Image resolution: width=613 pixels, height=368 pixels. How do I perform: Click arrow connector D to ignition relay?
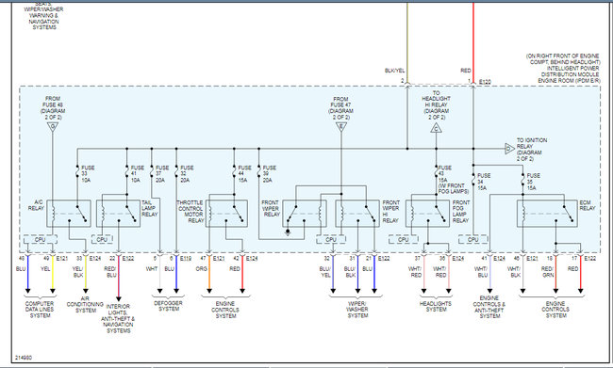(509, 149)
